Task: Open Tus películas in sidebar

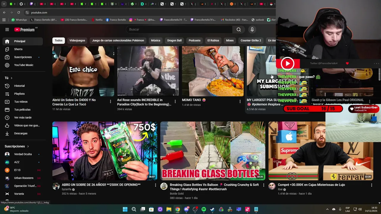Action: [23, 110]
